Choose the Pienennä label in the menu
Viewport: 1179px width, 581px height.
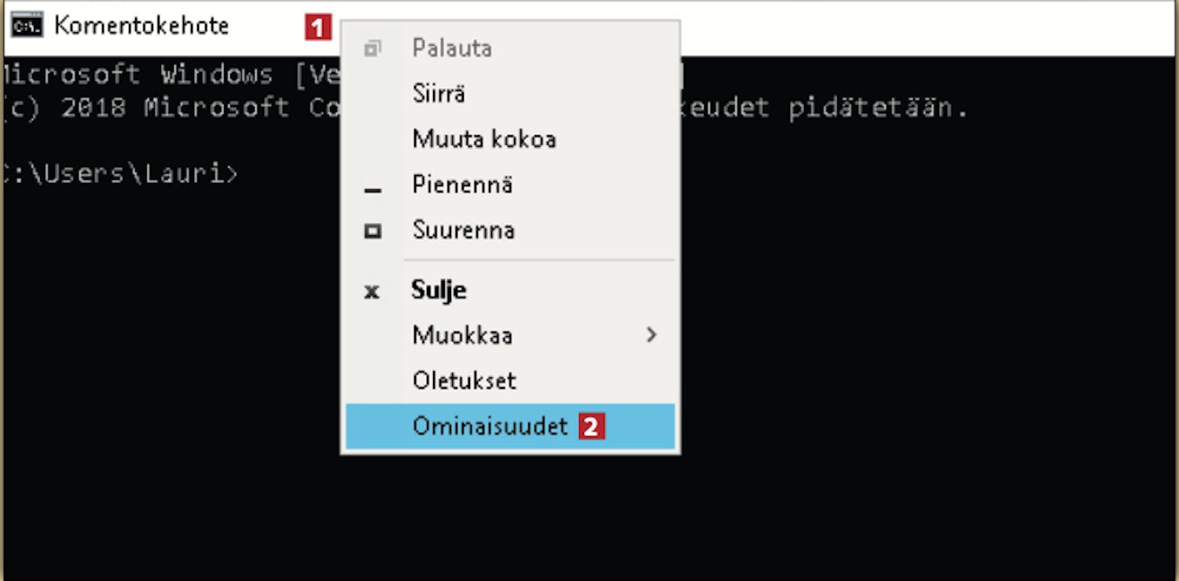pos(462,185)
